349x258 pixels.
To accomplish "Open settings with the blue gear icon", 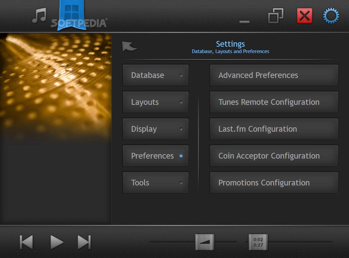I will 331,15.
